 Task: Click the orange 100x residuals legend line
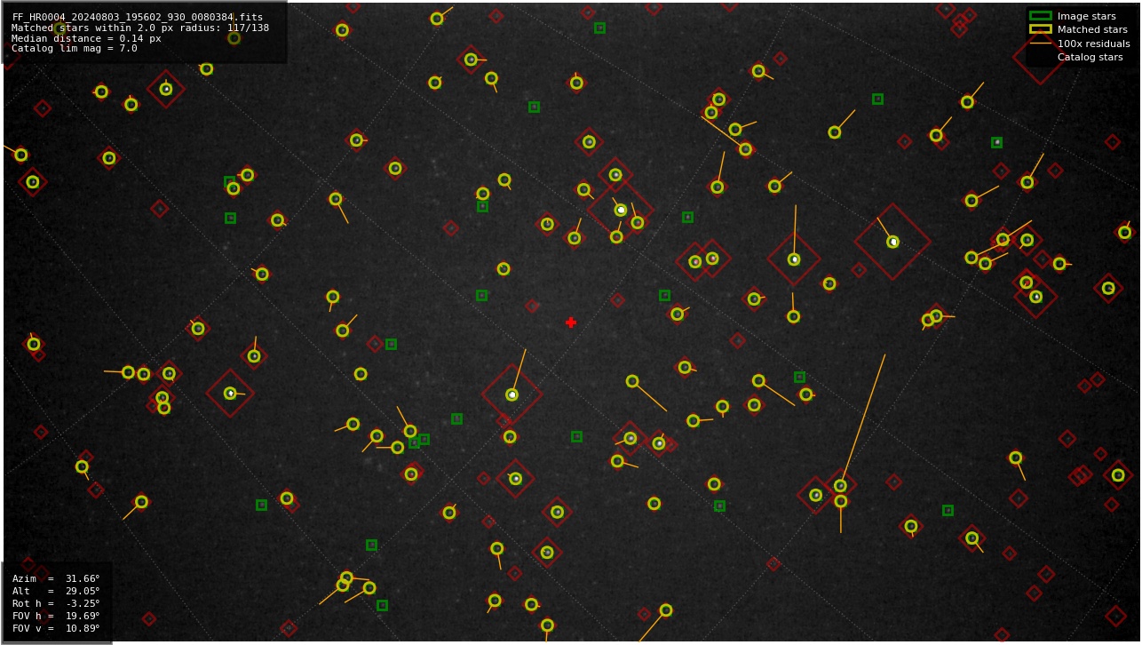[x=1040, y=44]
